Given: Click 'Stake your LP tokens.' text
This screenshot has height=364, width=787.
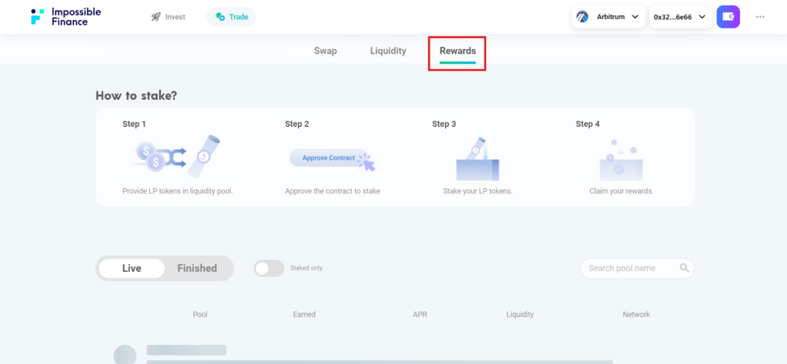Looking at the screenshot, I should coord(477,191).
